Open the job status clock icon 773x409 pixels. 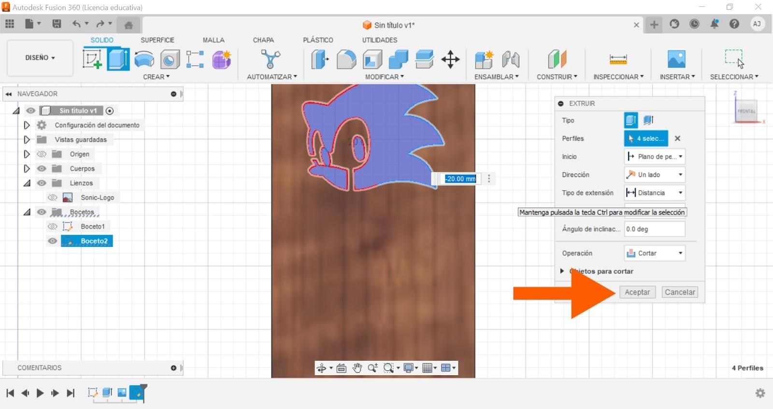coord(694,24)
